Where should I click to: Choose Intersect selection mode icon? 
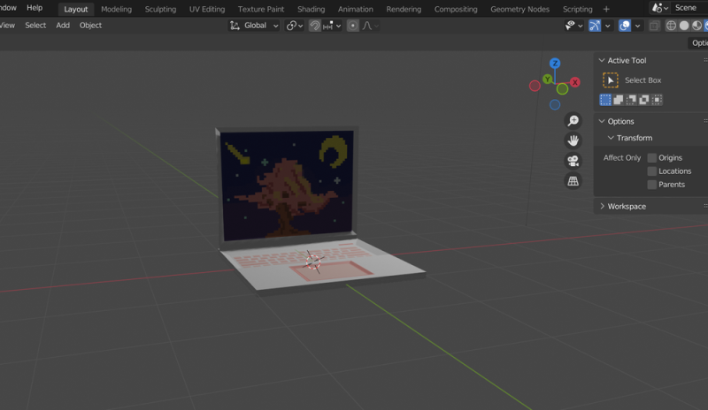coord(657,100)
